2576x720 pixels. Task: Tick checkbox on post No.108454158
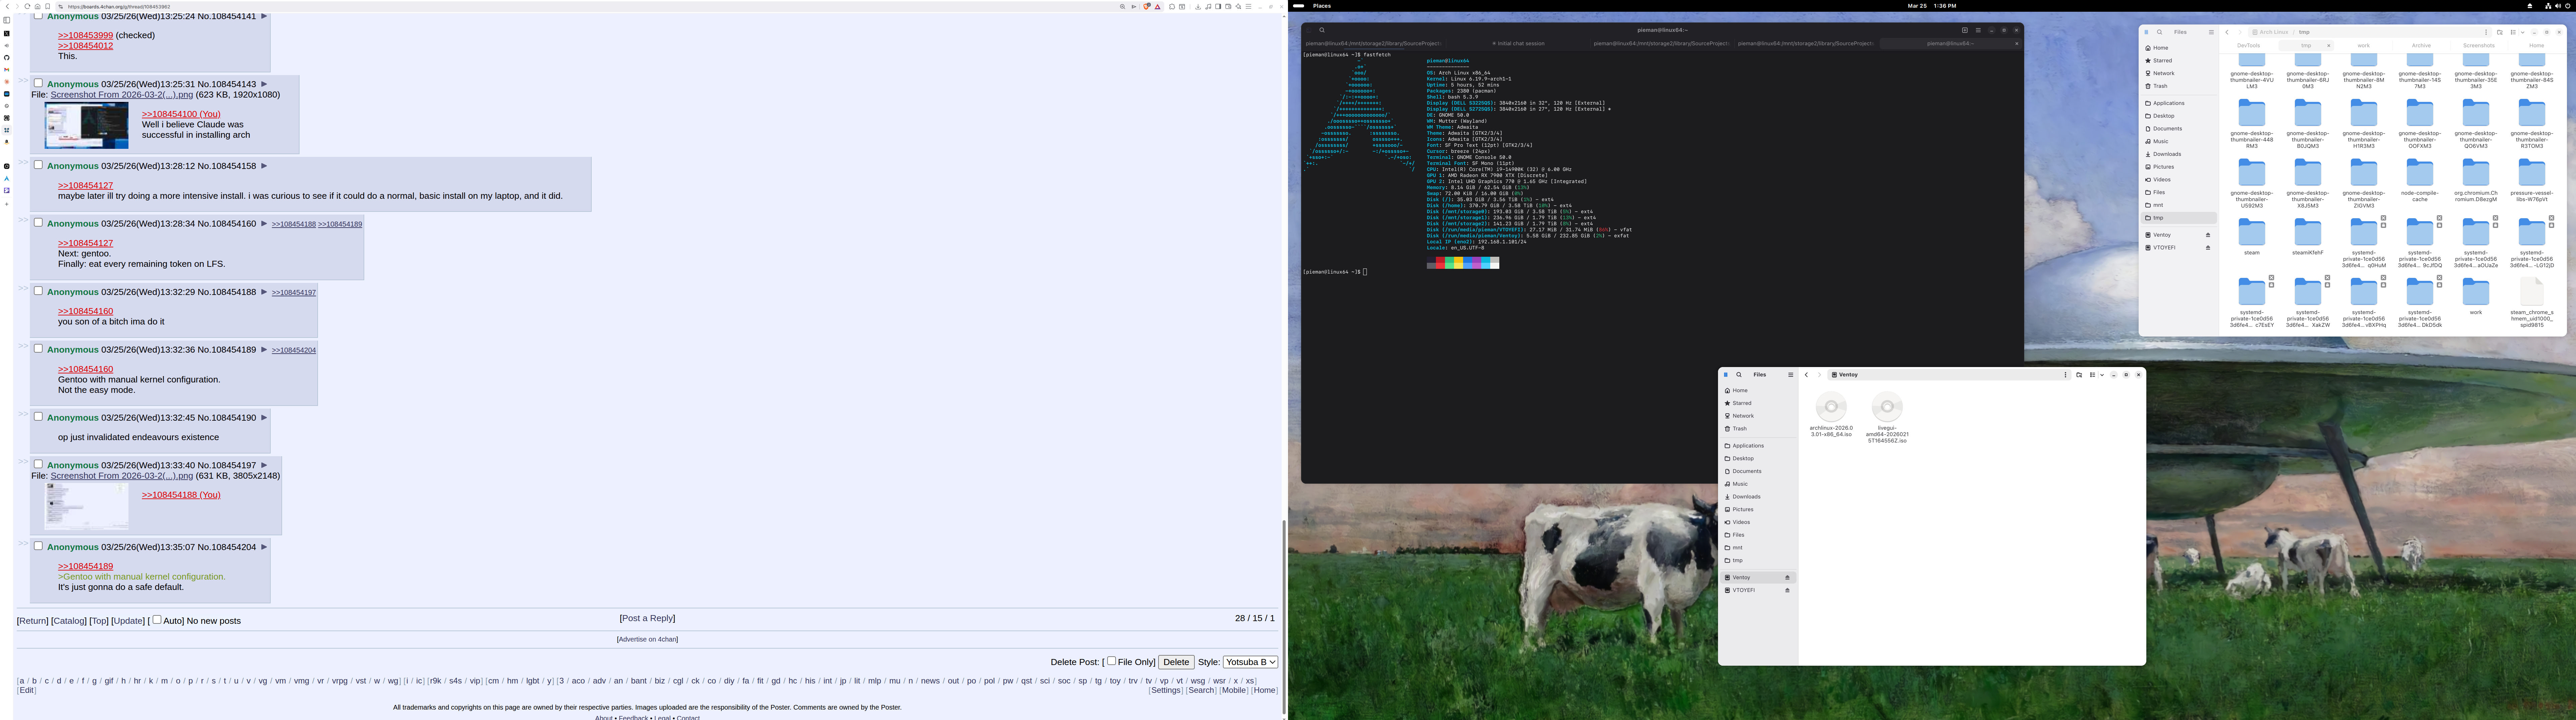[x=38, y=165]
